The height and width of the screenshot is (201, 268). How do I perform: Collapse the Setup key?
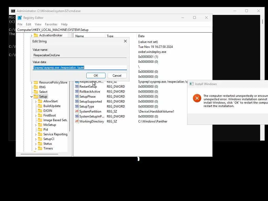pyautogui.click(x=31, y=97)
